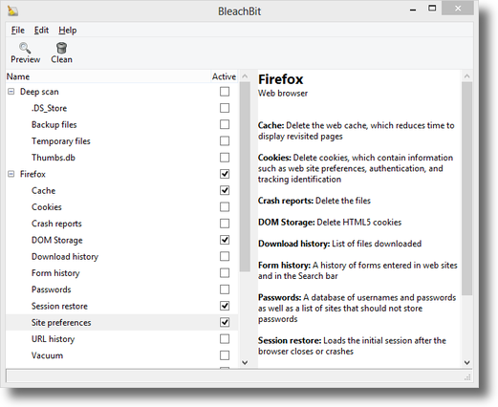Check the Temporary files checkbox
This screenshot has width=498, height=407.
coord(225,140)
